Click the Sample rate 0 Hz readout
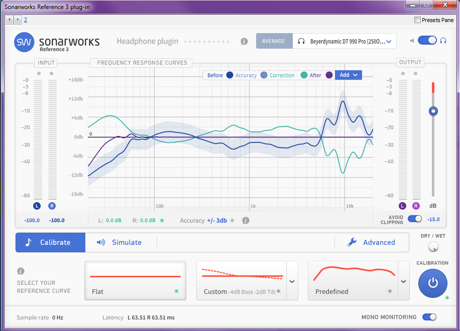The width and height of the screenshot is (460, 331). [x=40, y=317]
